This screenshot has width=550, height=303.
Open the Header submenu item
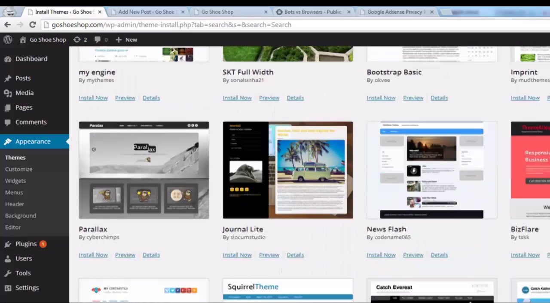point(15,204)
